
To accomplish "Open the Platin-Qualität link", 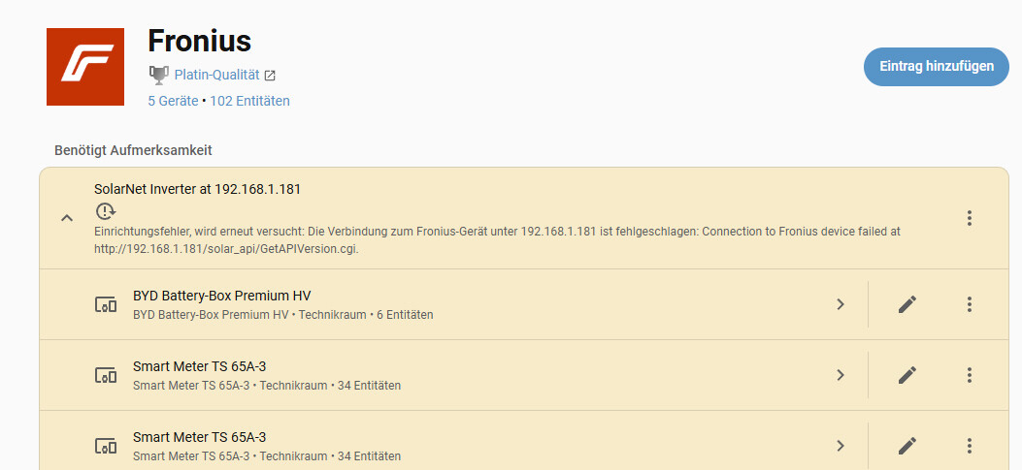I will click(217, 75).
